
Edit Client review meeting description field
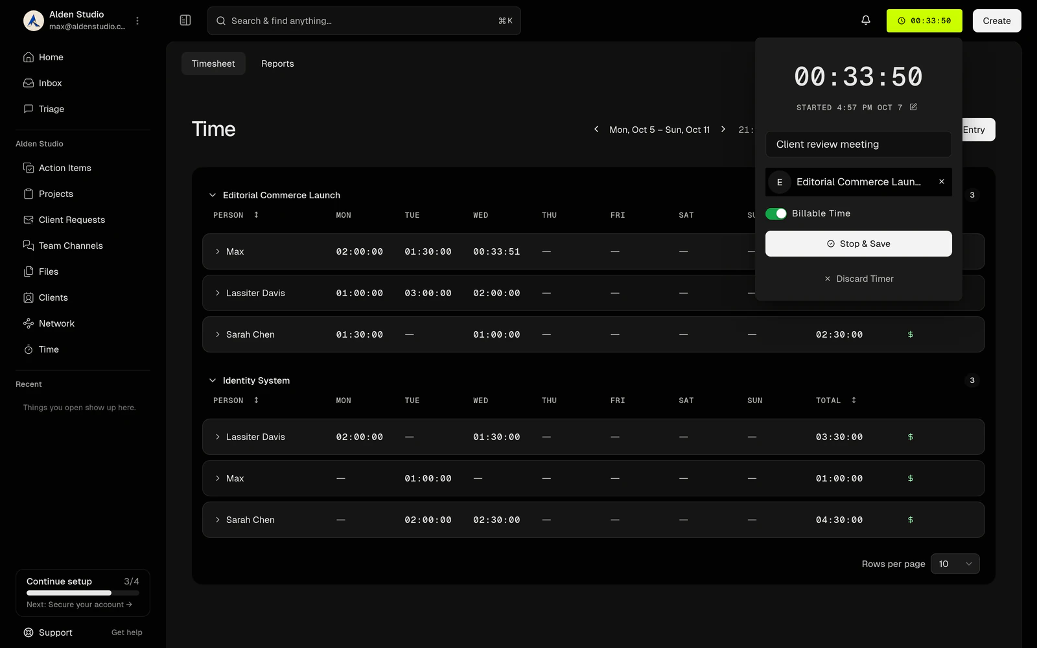click(x=859, y=145)
